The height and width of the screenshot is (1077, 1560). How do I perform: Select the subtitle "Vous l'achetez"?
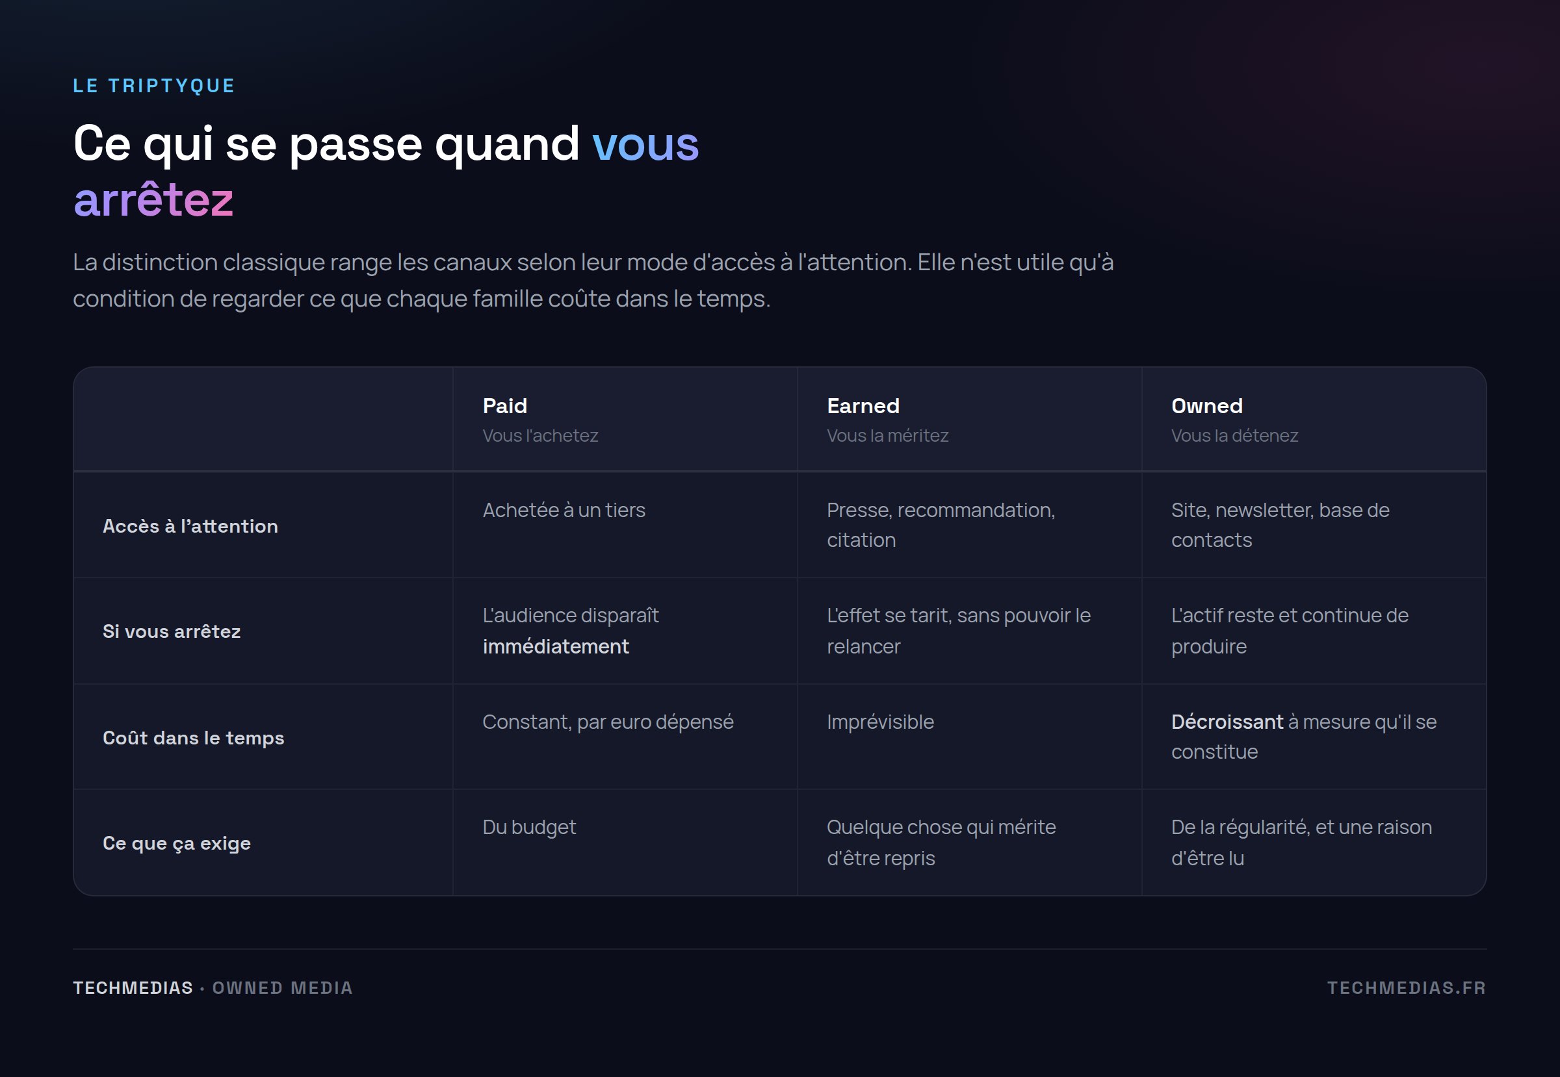click(x=540, y=435)
